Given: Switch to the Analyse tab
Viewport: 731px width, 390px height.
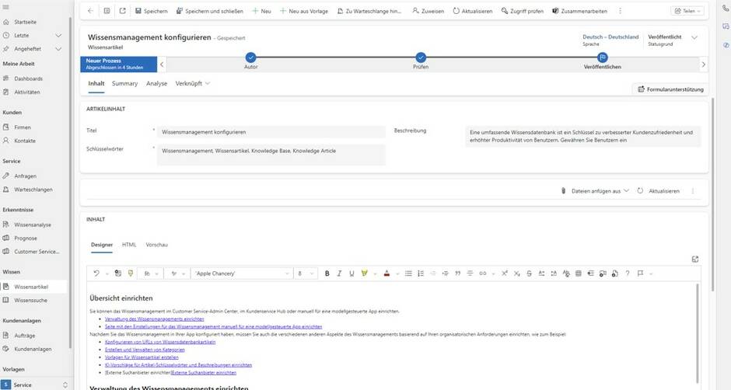Looking at the screenshot, I should pos(156,83).
